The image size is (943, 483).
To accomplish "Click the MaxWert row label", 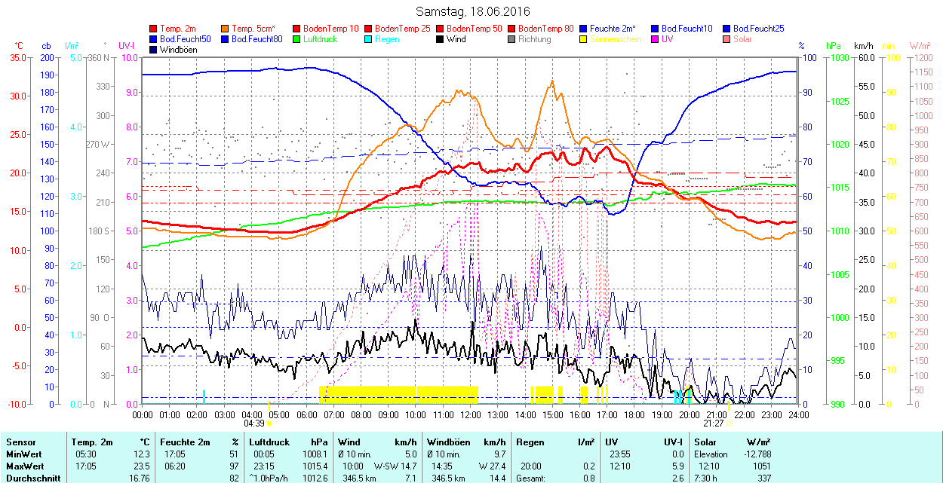I will 22,466.
